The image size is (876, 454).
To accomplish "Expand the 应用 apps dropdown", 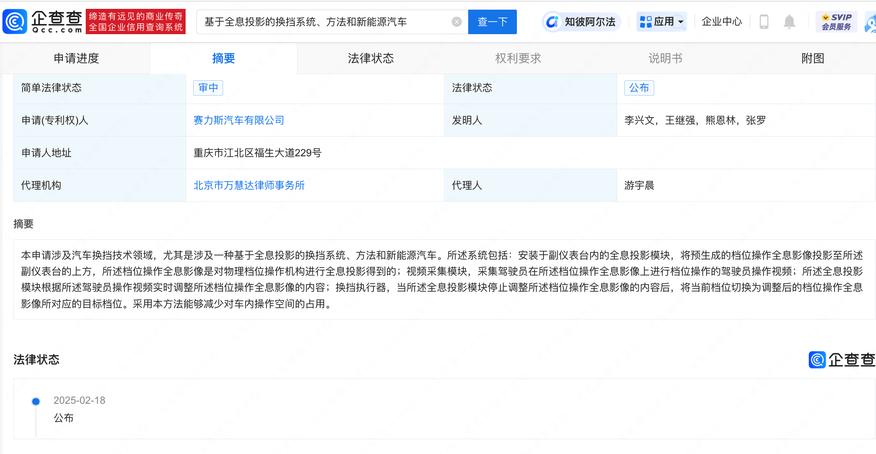I will click(x=661, y=22).
